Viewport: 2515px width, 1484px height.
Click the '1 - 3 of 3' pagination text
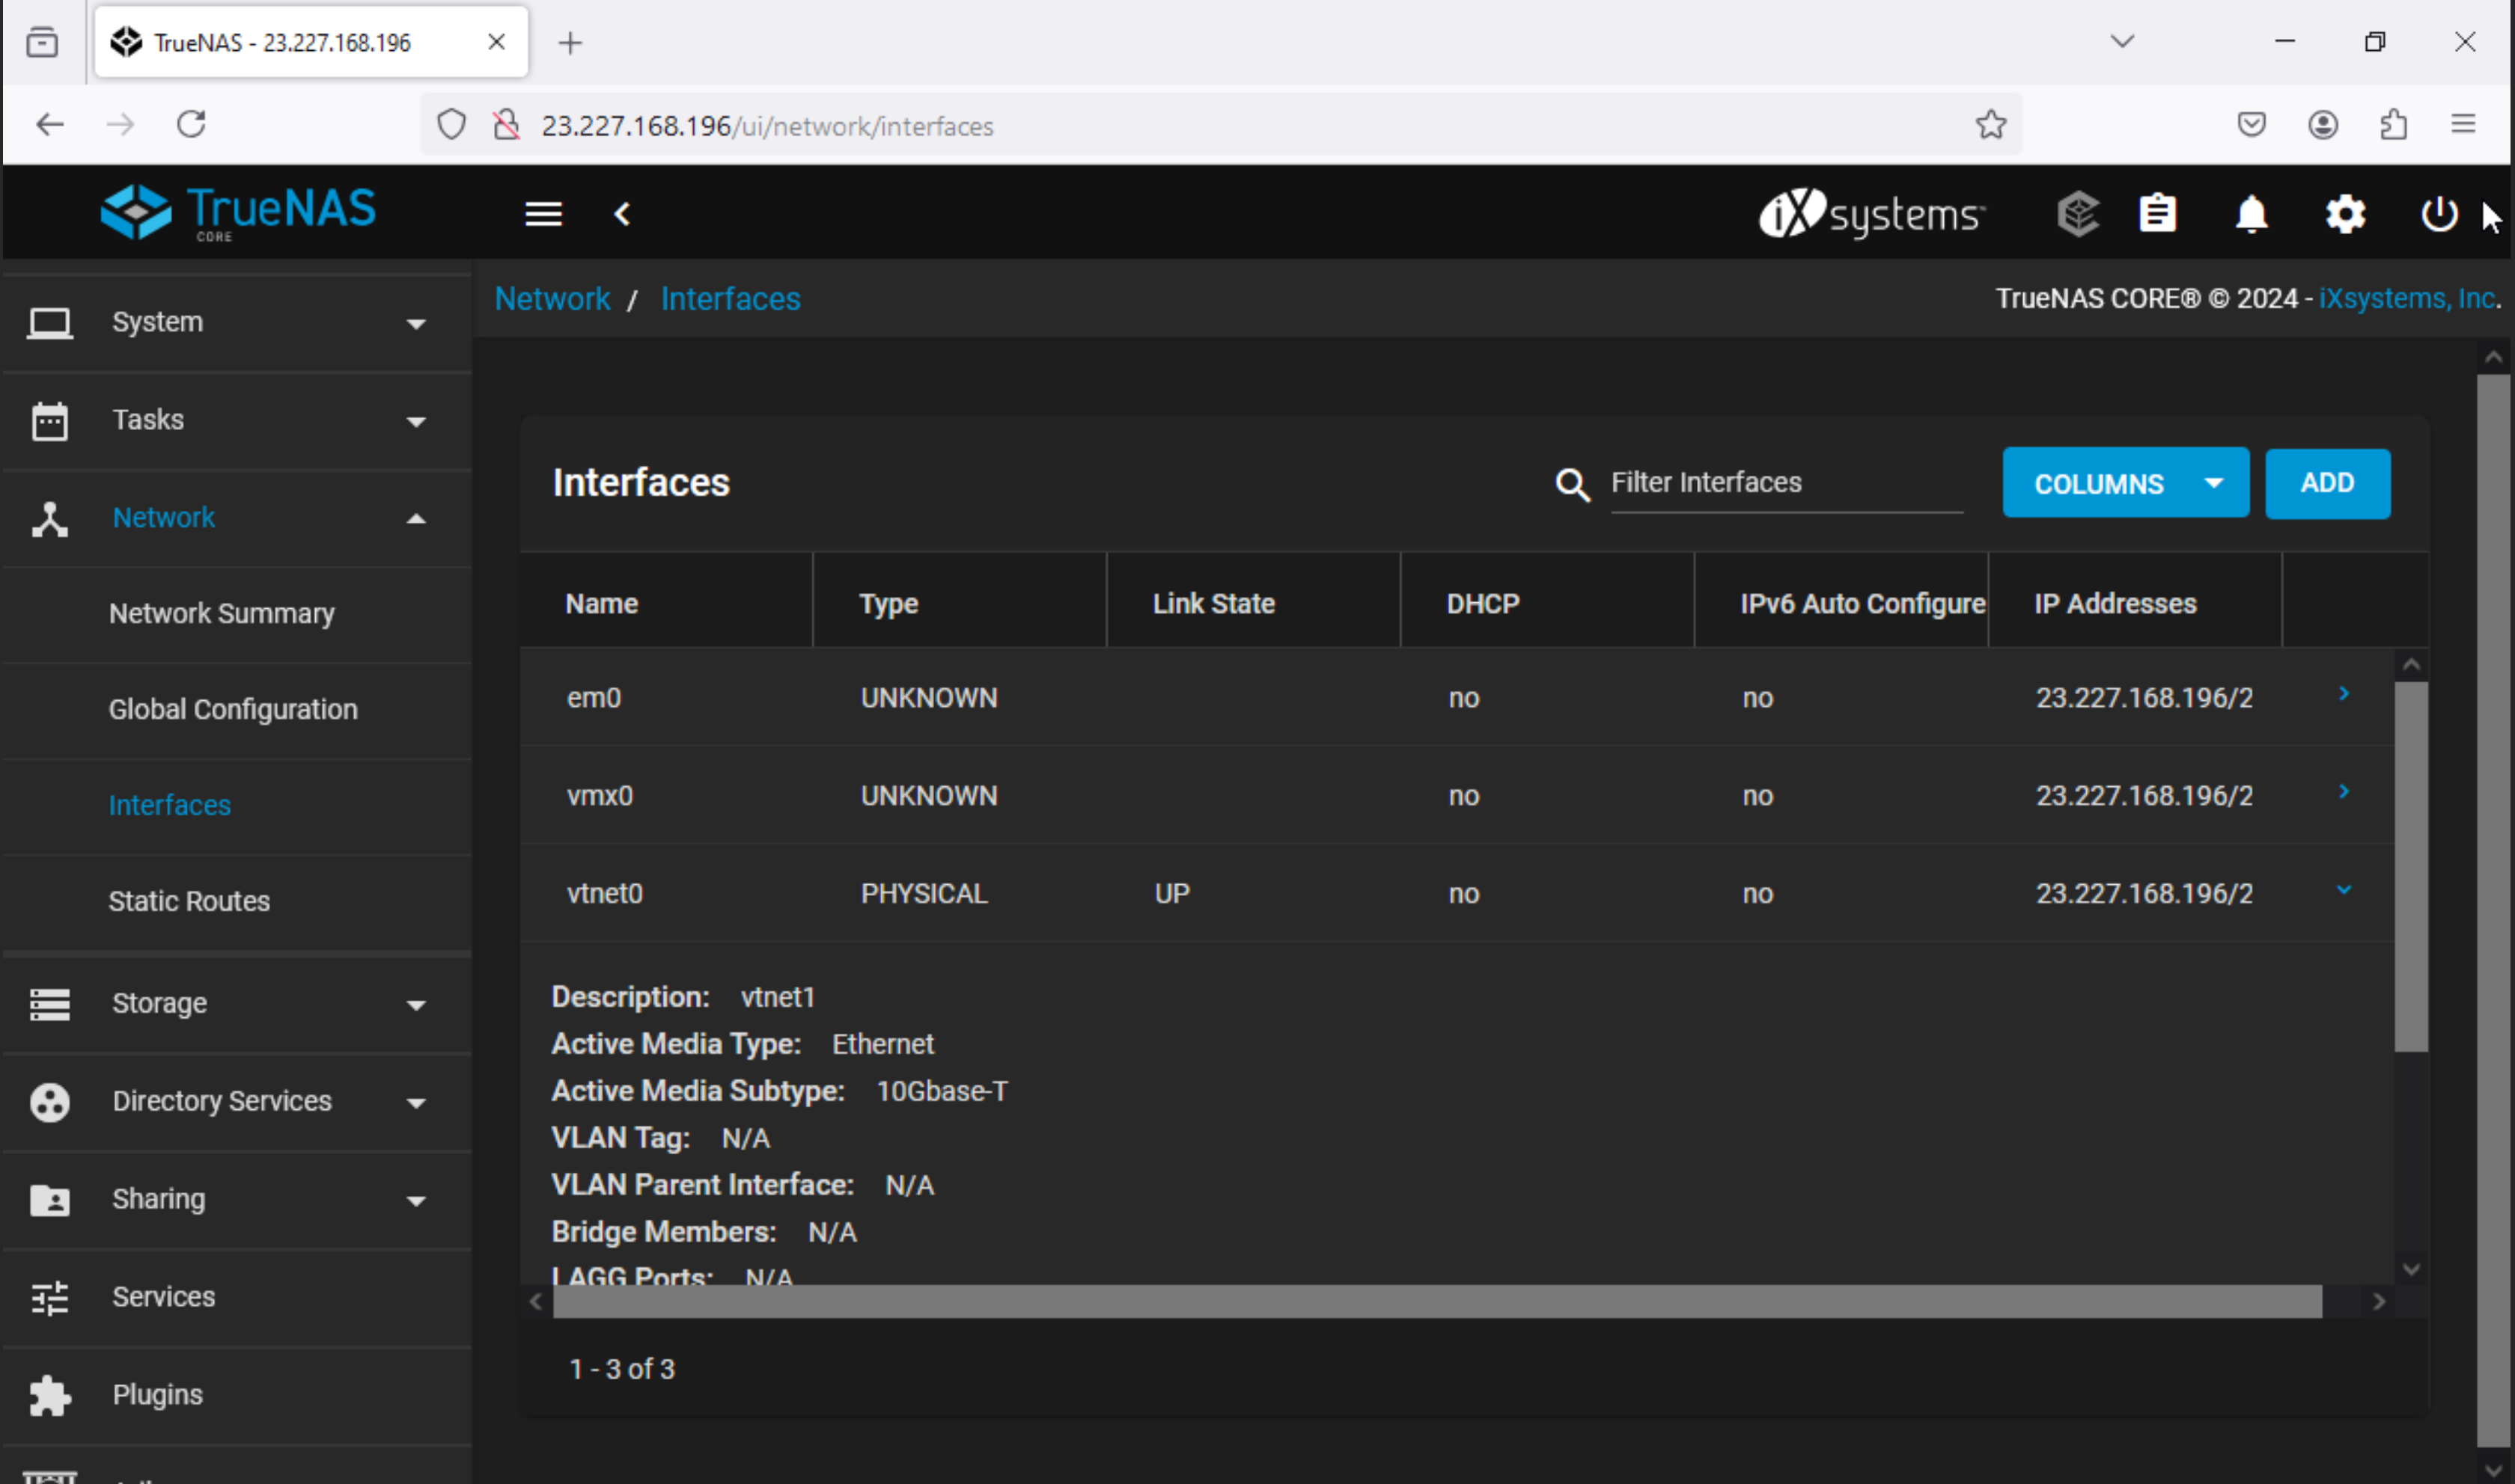(x=621, y=1369)
